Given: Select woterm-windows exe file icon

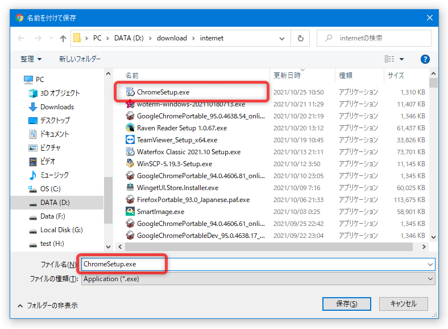Looking at the screenshot, I should [130, 104].
